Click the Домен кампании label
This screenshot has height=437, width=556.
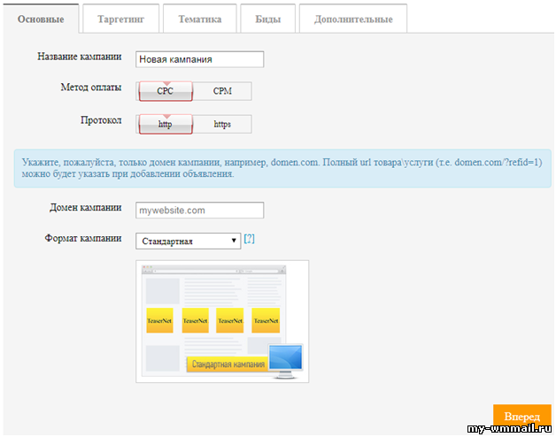(86, 207)
